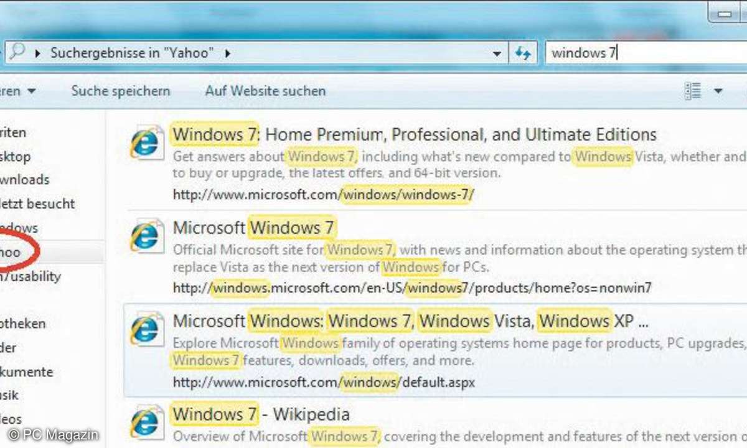Select the Desktop item in navigation pane

pyautogui.click(x=15, y=157)
